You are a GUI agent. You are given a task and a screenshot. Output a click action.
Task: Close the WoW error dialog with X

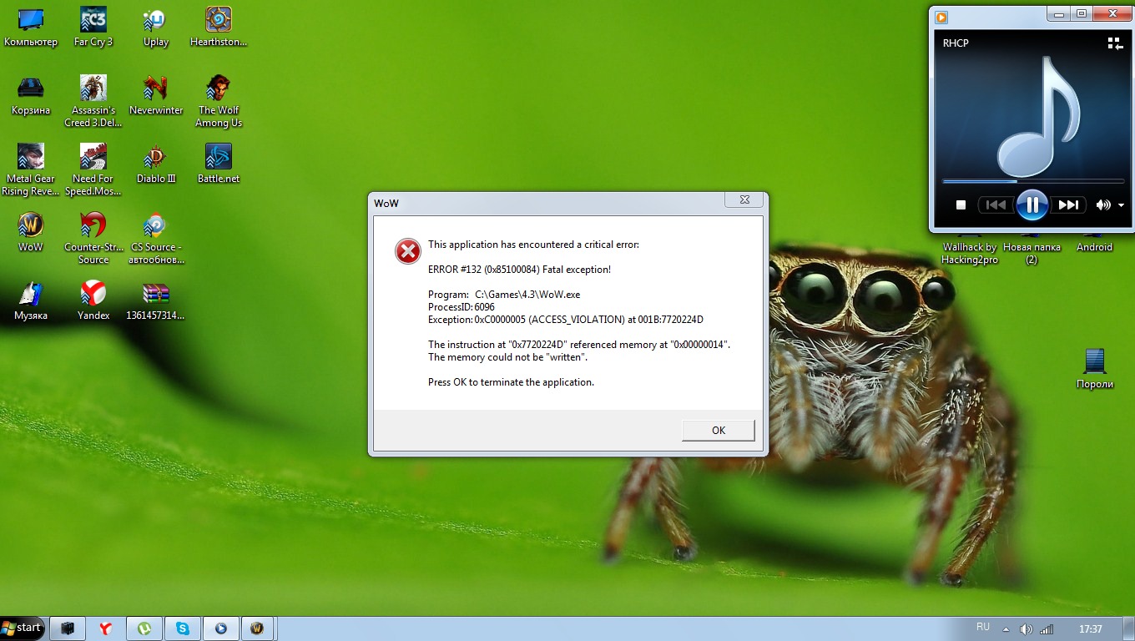point(744,200)
